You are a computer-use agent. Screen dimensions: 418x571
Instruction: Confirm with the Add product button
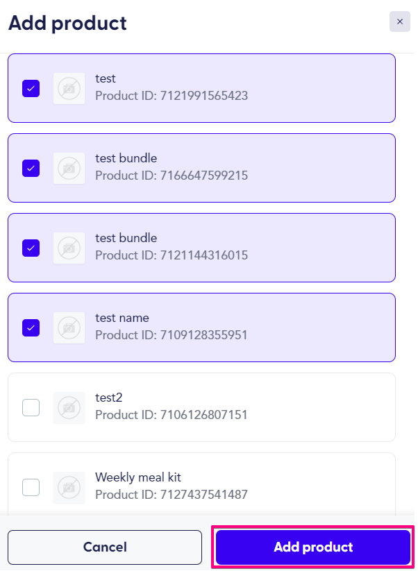pyautogui.click(x=313, y=547)
